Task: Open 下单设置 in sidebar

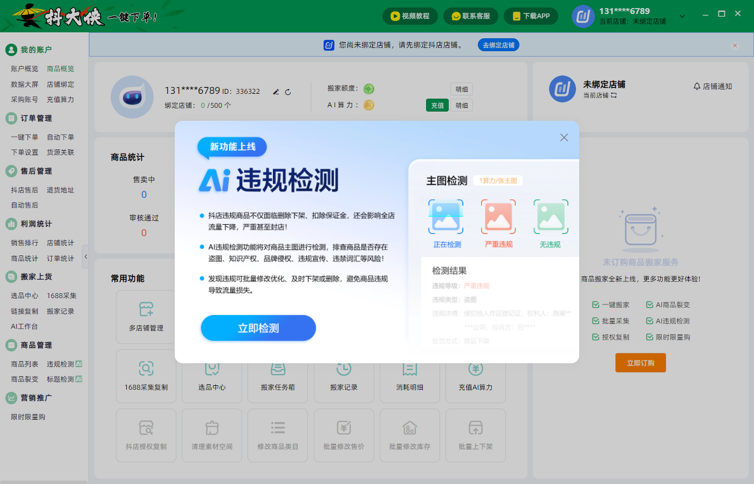Action: (25, 153)
